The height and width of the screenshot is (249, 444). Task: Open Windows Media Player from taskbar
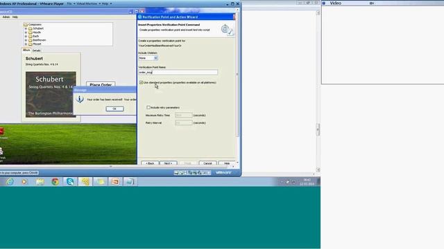[25, 181]
